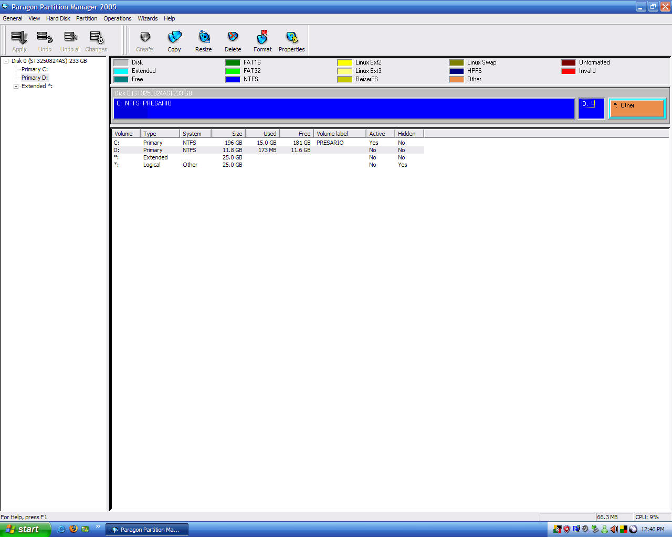Select the C: NTFS PRESARIO disk map block

coord(344,109)
